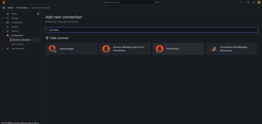Open Administration in the sidebar
This screenshot has width=262, height=124.
coord(18,49)
